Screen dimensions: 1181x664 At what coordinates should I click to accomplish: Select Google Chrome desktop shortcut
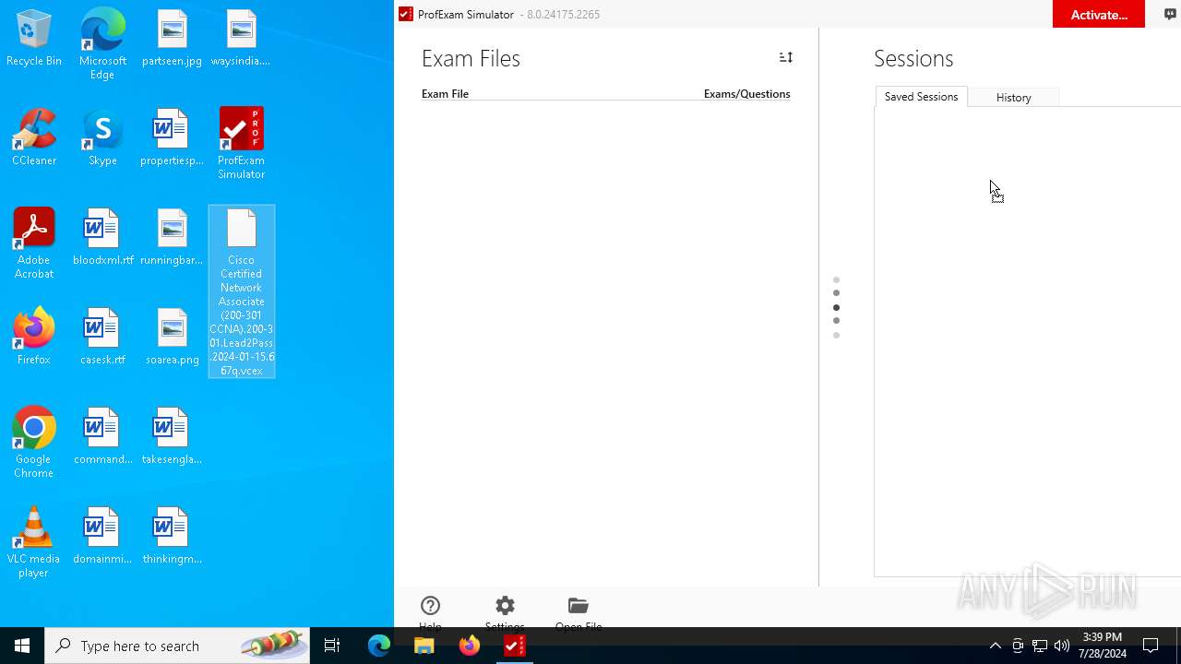tap(34, 443)
